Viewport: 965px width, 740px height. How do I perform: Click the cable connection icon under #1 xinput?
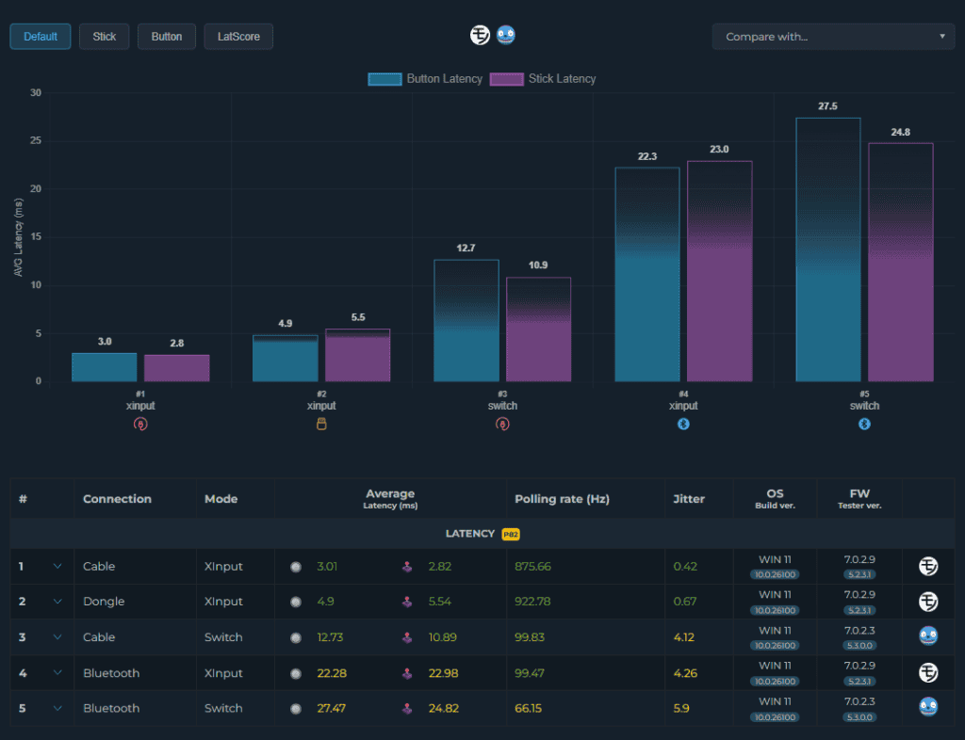click(140, 424)
